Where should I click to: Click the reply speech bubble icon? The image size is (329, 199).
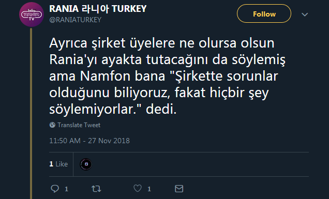[x=55, y=189]
